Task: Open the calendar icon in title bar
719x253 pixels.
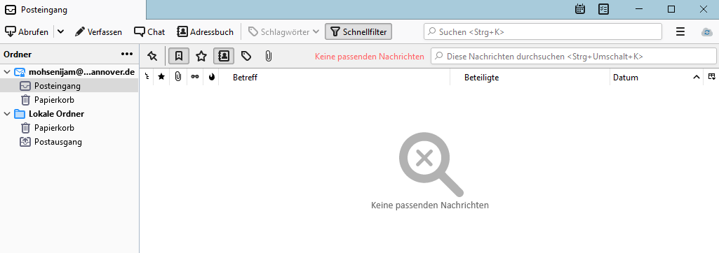Action: pyautogui.click(x=580, y=9)
